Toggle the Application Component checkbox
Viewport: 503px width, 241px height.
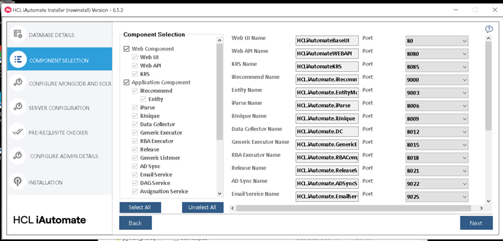[126, 83]
